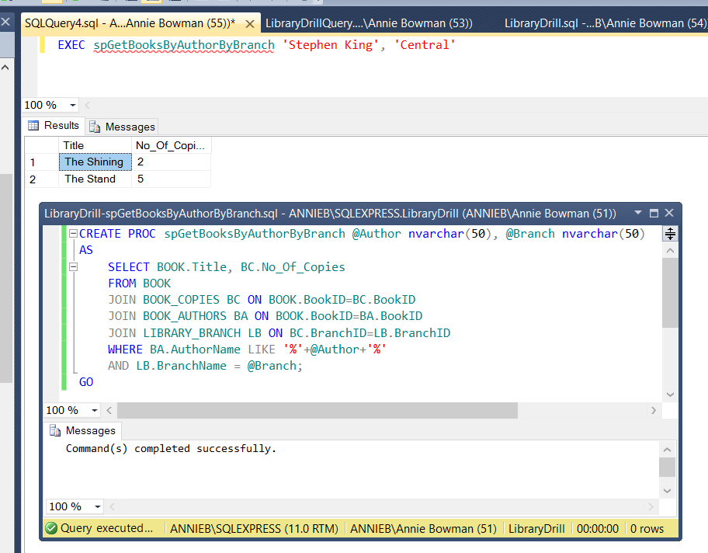Open the LibraryDrill.sql tab (Annie Bowman 54)

click(x=606, y=23)
